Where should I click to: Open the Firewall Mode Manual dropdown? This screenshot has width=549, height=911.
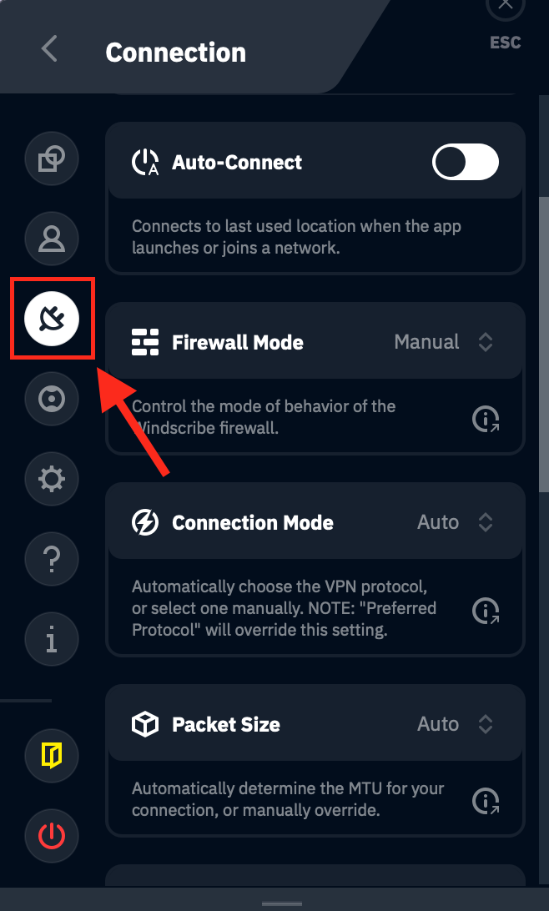pos(443,342)
